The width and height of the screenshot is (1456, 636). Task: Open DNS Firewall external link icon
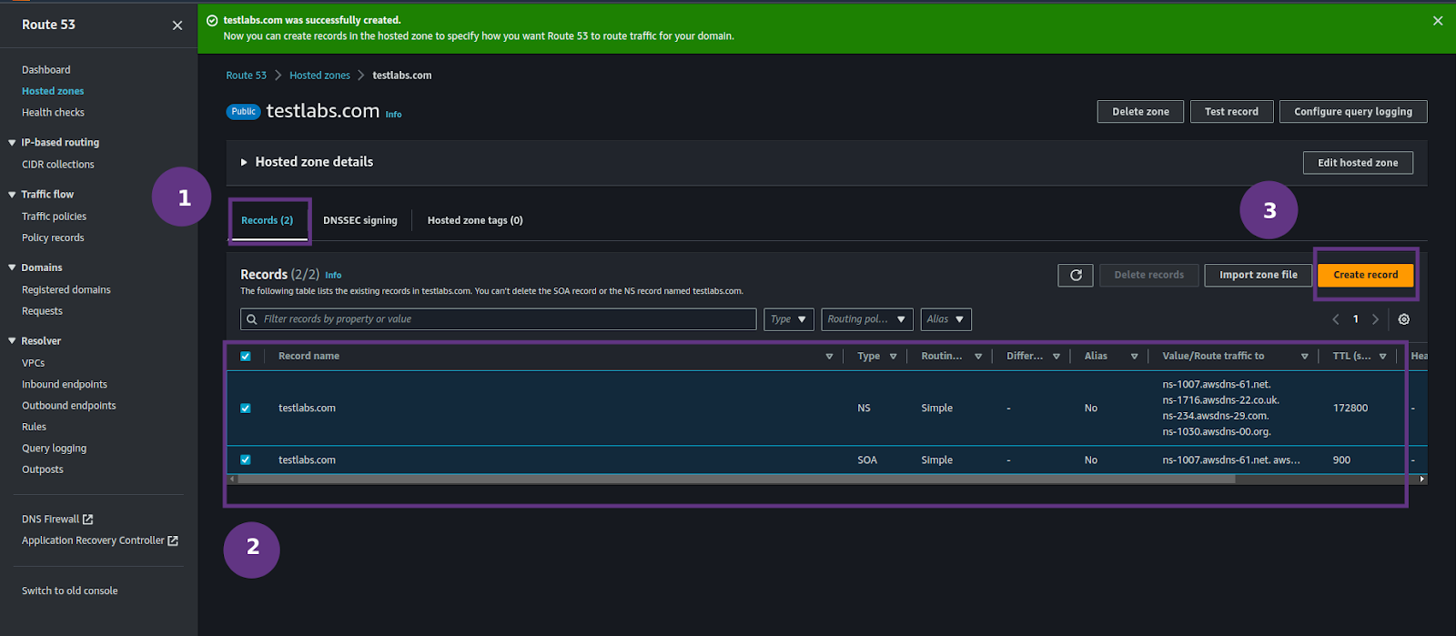pyautogui.click(x=88, y=520)
